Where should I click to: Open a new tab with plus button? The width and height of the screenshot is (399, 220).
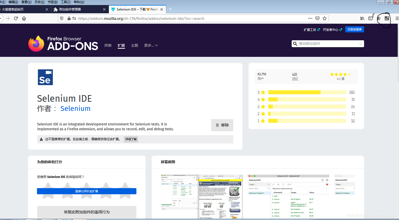click(x=170, y=9)
